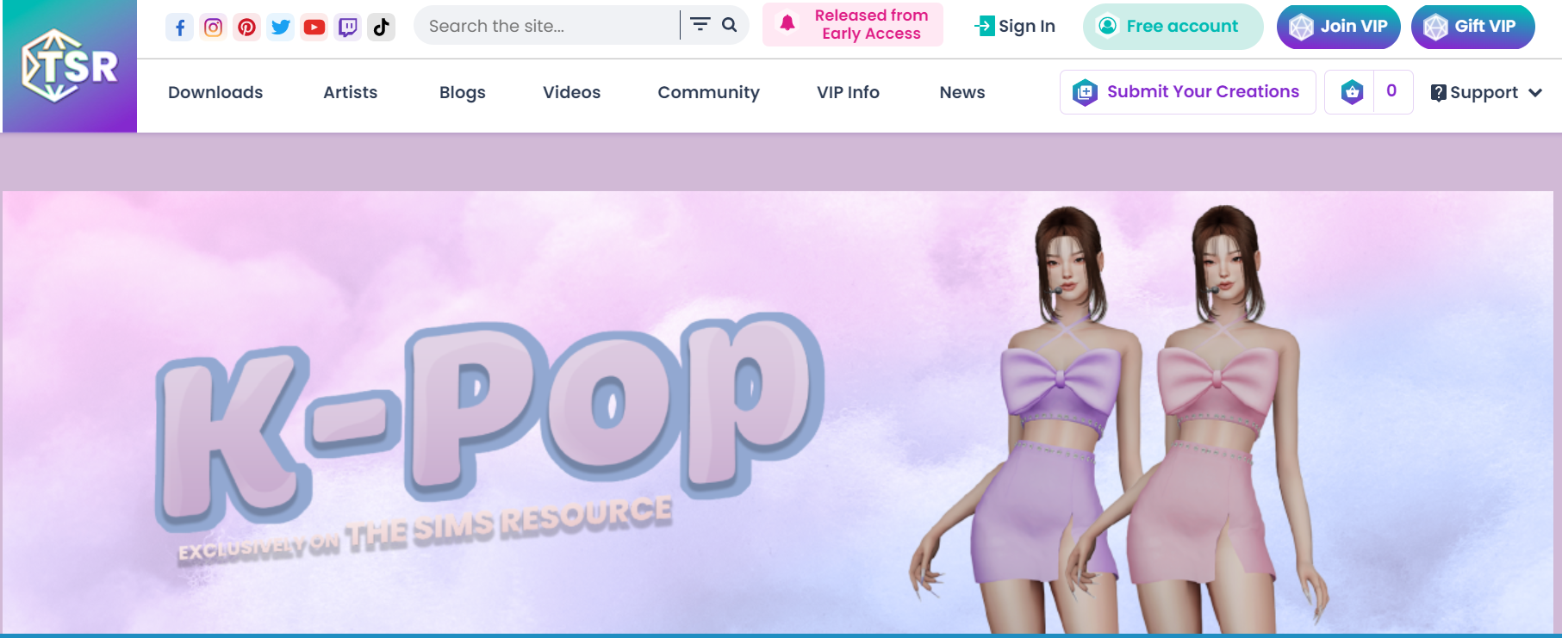Open the Downloads menu

(x=215, y=92)
